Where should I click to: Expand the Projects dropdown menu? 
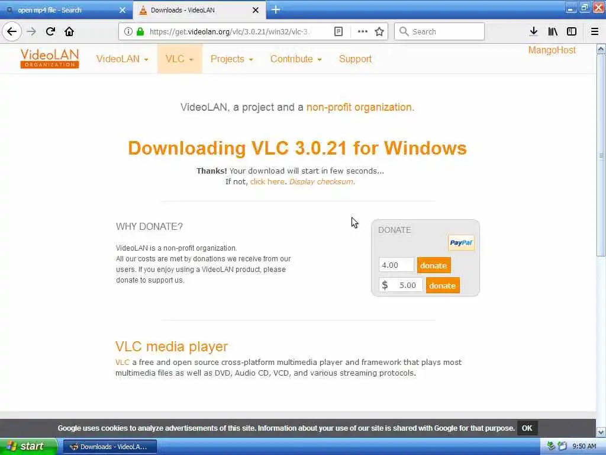(231, 59)
